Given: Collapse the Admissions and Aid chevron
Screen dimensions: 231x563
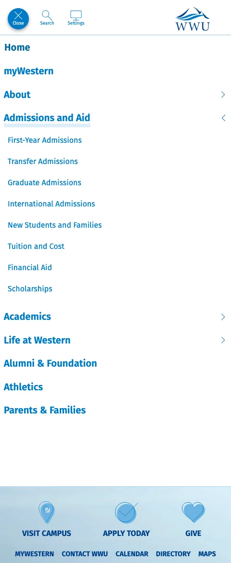Looking at the screenshot, I should tap(223, 118).
